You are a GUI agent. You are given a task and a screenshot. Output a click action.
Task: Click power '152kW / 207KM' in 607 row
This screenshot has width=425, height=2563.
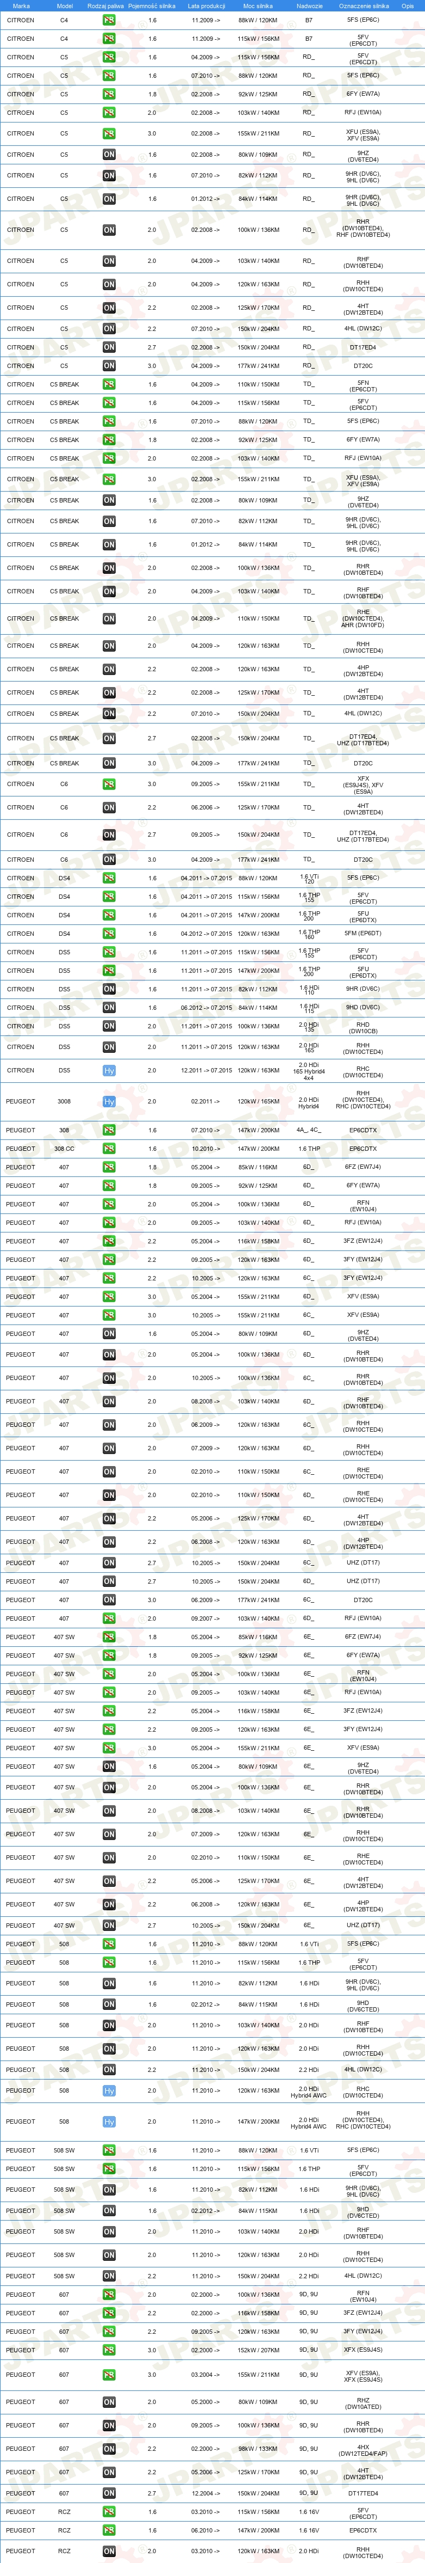pos(258,2350)
